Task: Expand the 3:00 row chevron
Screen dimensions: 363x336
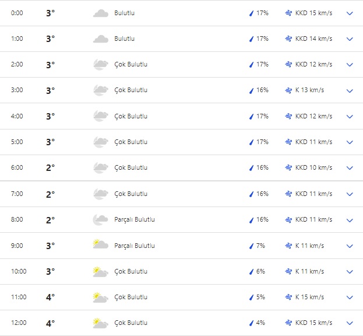Action: [350, 90]
